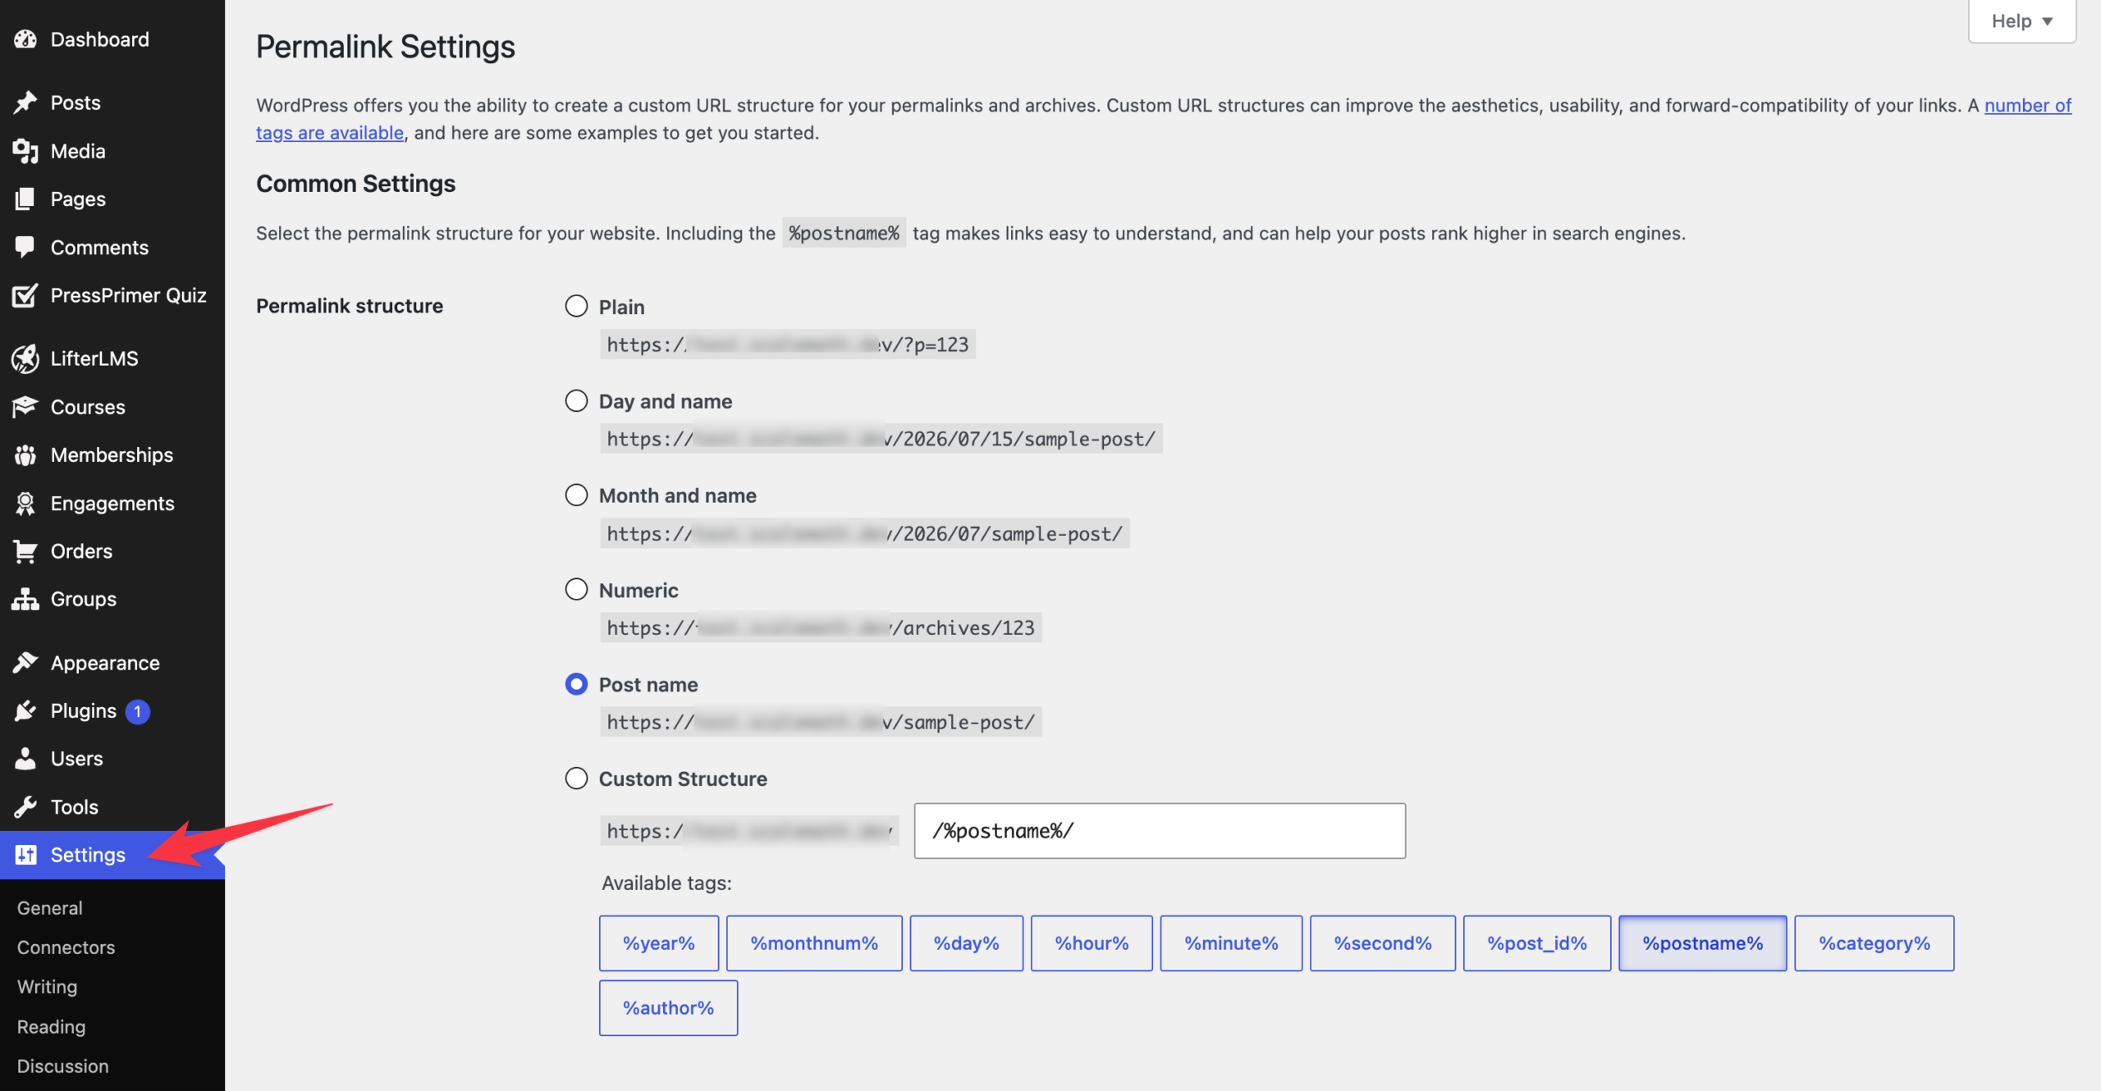
Task: Click the Plugins plug icon
Action: coord(25,710)
